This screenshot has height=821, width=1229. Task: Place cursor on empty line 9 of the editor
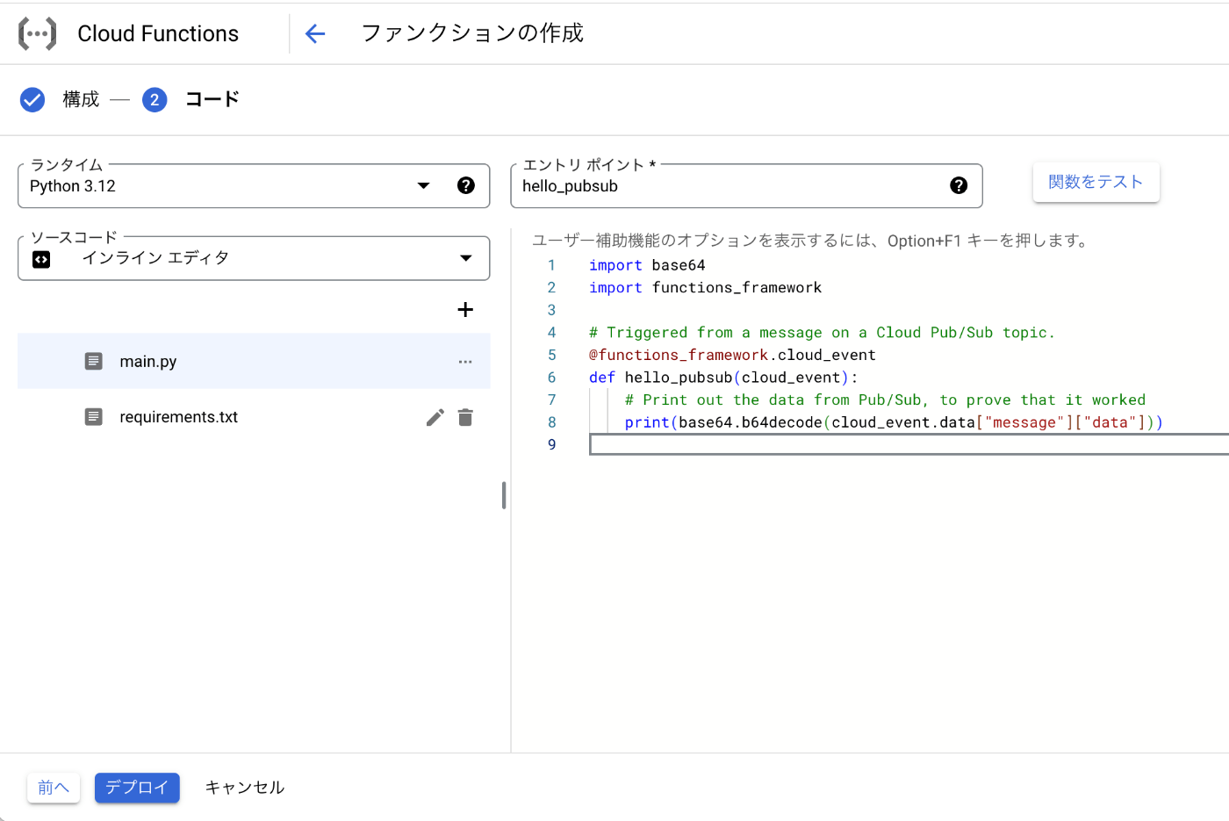coord(909,444)
